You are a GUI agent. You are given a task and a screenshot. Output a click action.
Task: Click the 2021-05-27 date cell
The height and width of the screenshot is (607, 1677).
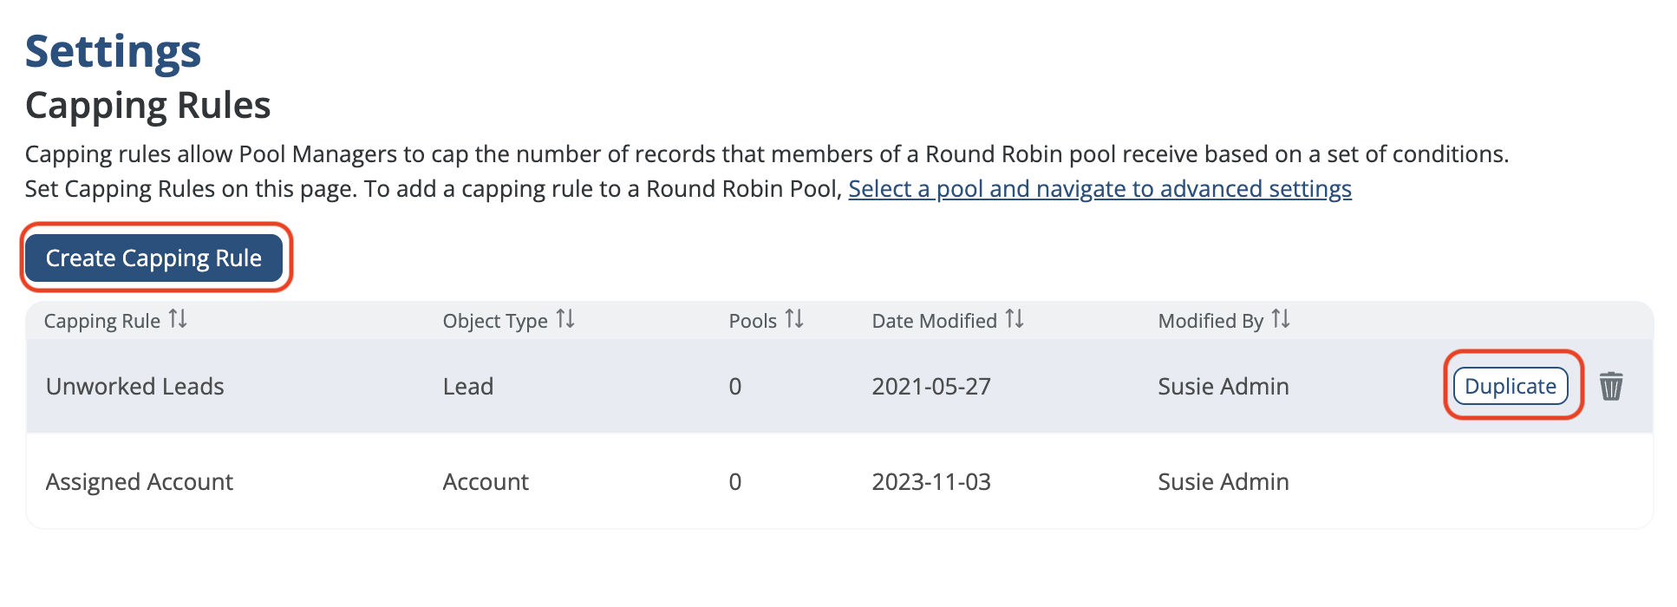(x=931, y=387)
